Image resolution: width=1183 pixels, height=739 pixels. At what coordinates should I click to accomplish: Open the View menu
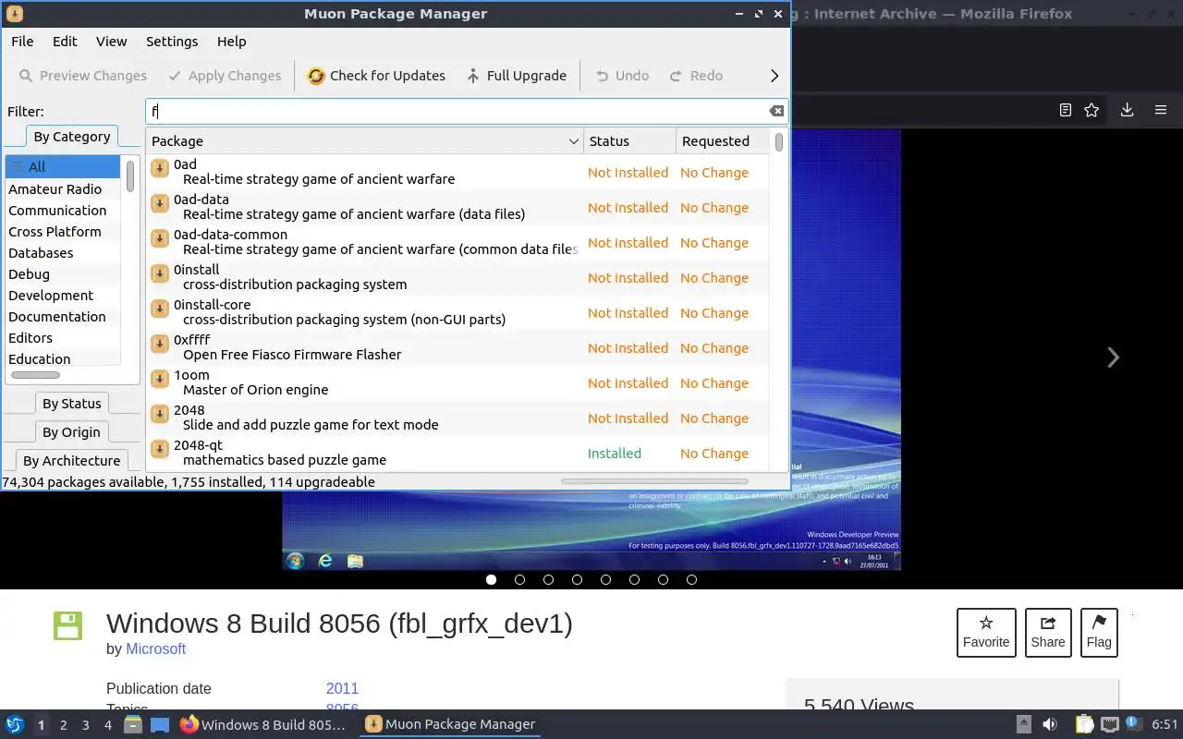112,42
